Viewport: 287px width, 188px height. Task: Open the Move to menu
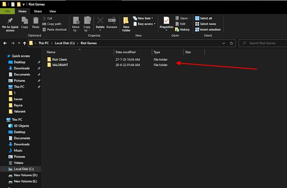(x=76, y=24)
